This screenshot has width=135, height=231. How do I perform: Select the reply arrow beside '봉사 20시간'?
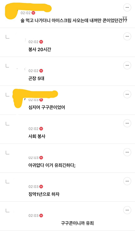click(x=8, y=37)
